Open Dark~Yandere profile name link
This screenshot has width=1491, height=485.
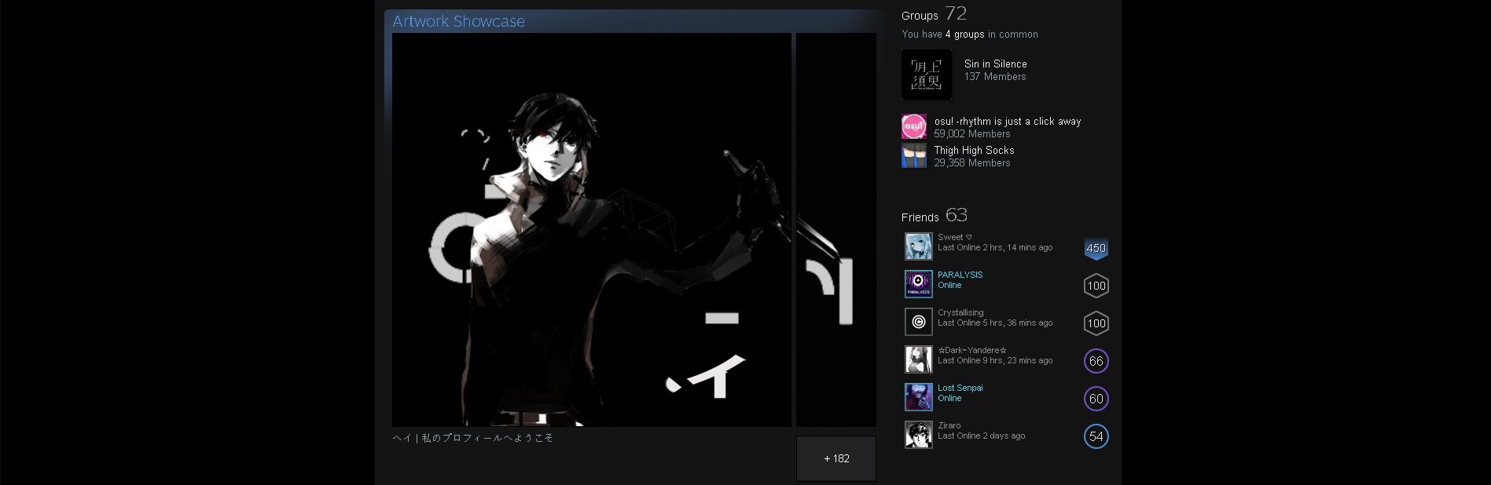point(972,350)
